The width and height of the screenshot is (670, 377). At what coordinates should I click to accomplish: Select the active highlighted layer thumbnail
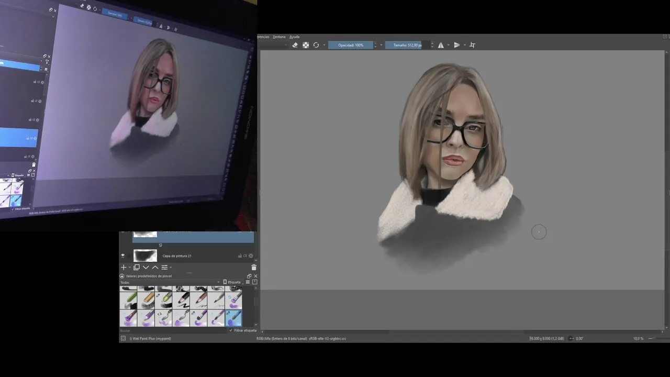pyautogui.click(x=145, y=234)
